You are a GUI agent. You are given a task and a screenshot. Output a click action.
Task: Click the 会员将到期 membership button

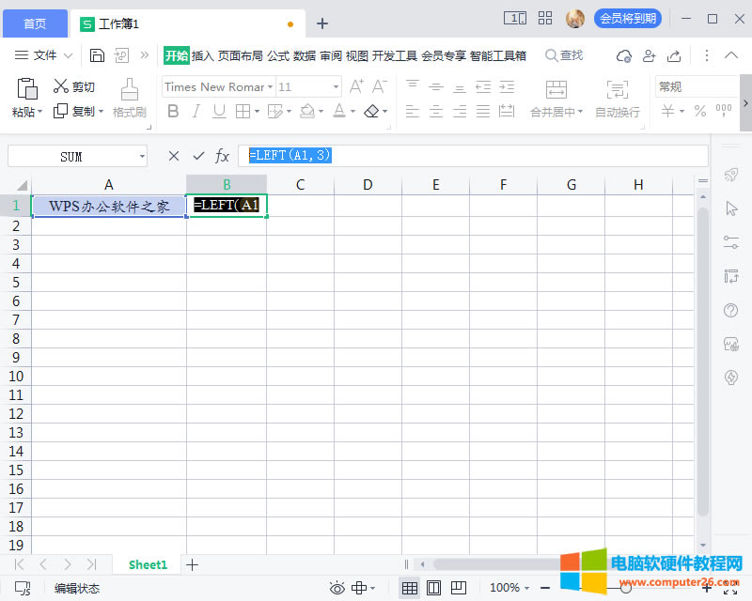(627, 19)
